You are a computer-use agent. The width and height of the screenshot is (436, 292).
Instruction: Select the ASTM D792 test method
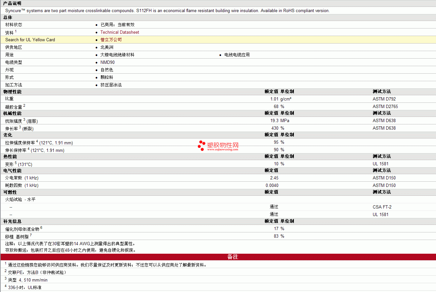pyautogui.click(x=384, y=99)
